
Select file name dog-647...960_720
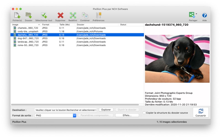(28, 38)
